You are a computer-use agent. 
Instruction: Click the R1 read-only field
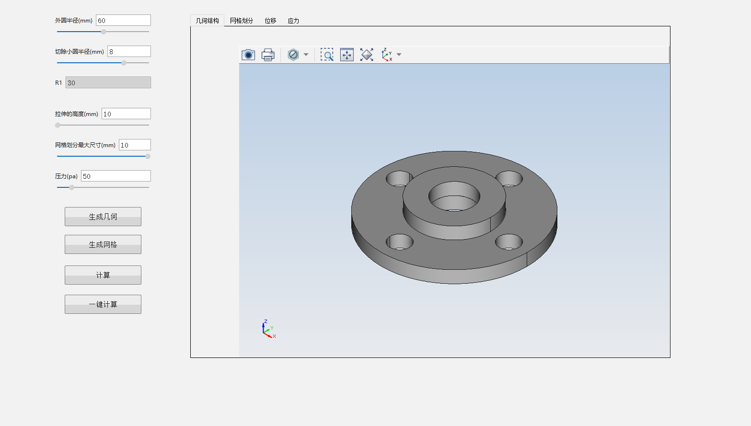108,82
